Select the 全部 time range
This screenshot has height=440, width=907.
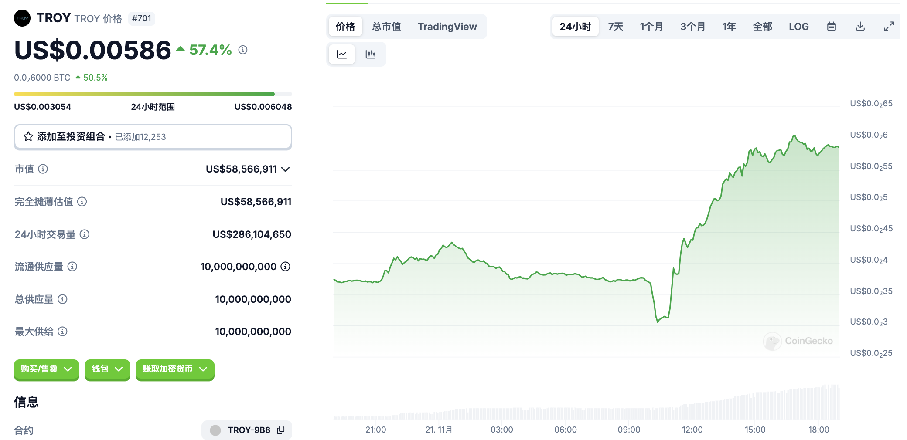pos(763,27)
